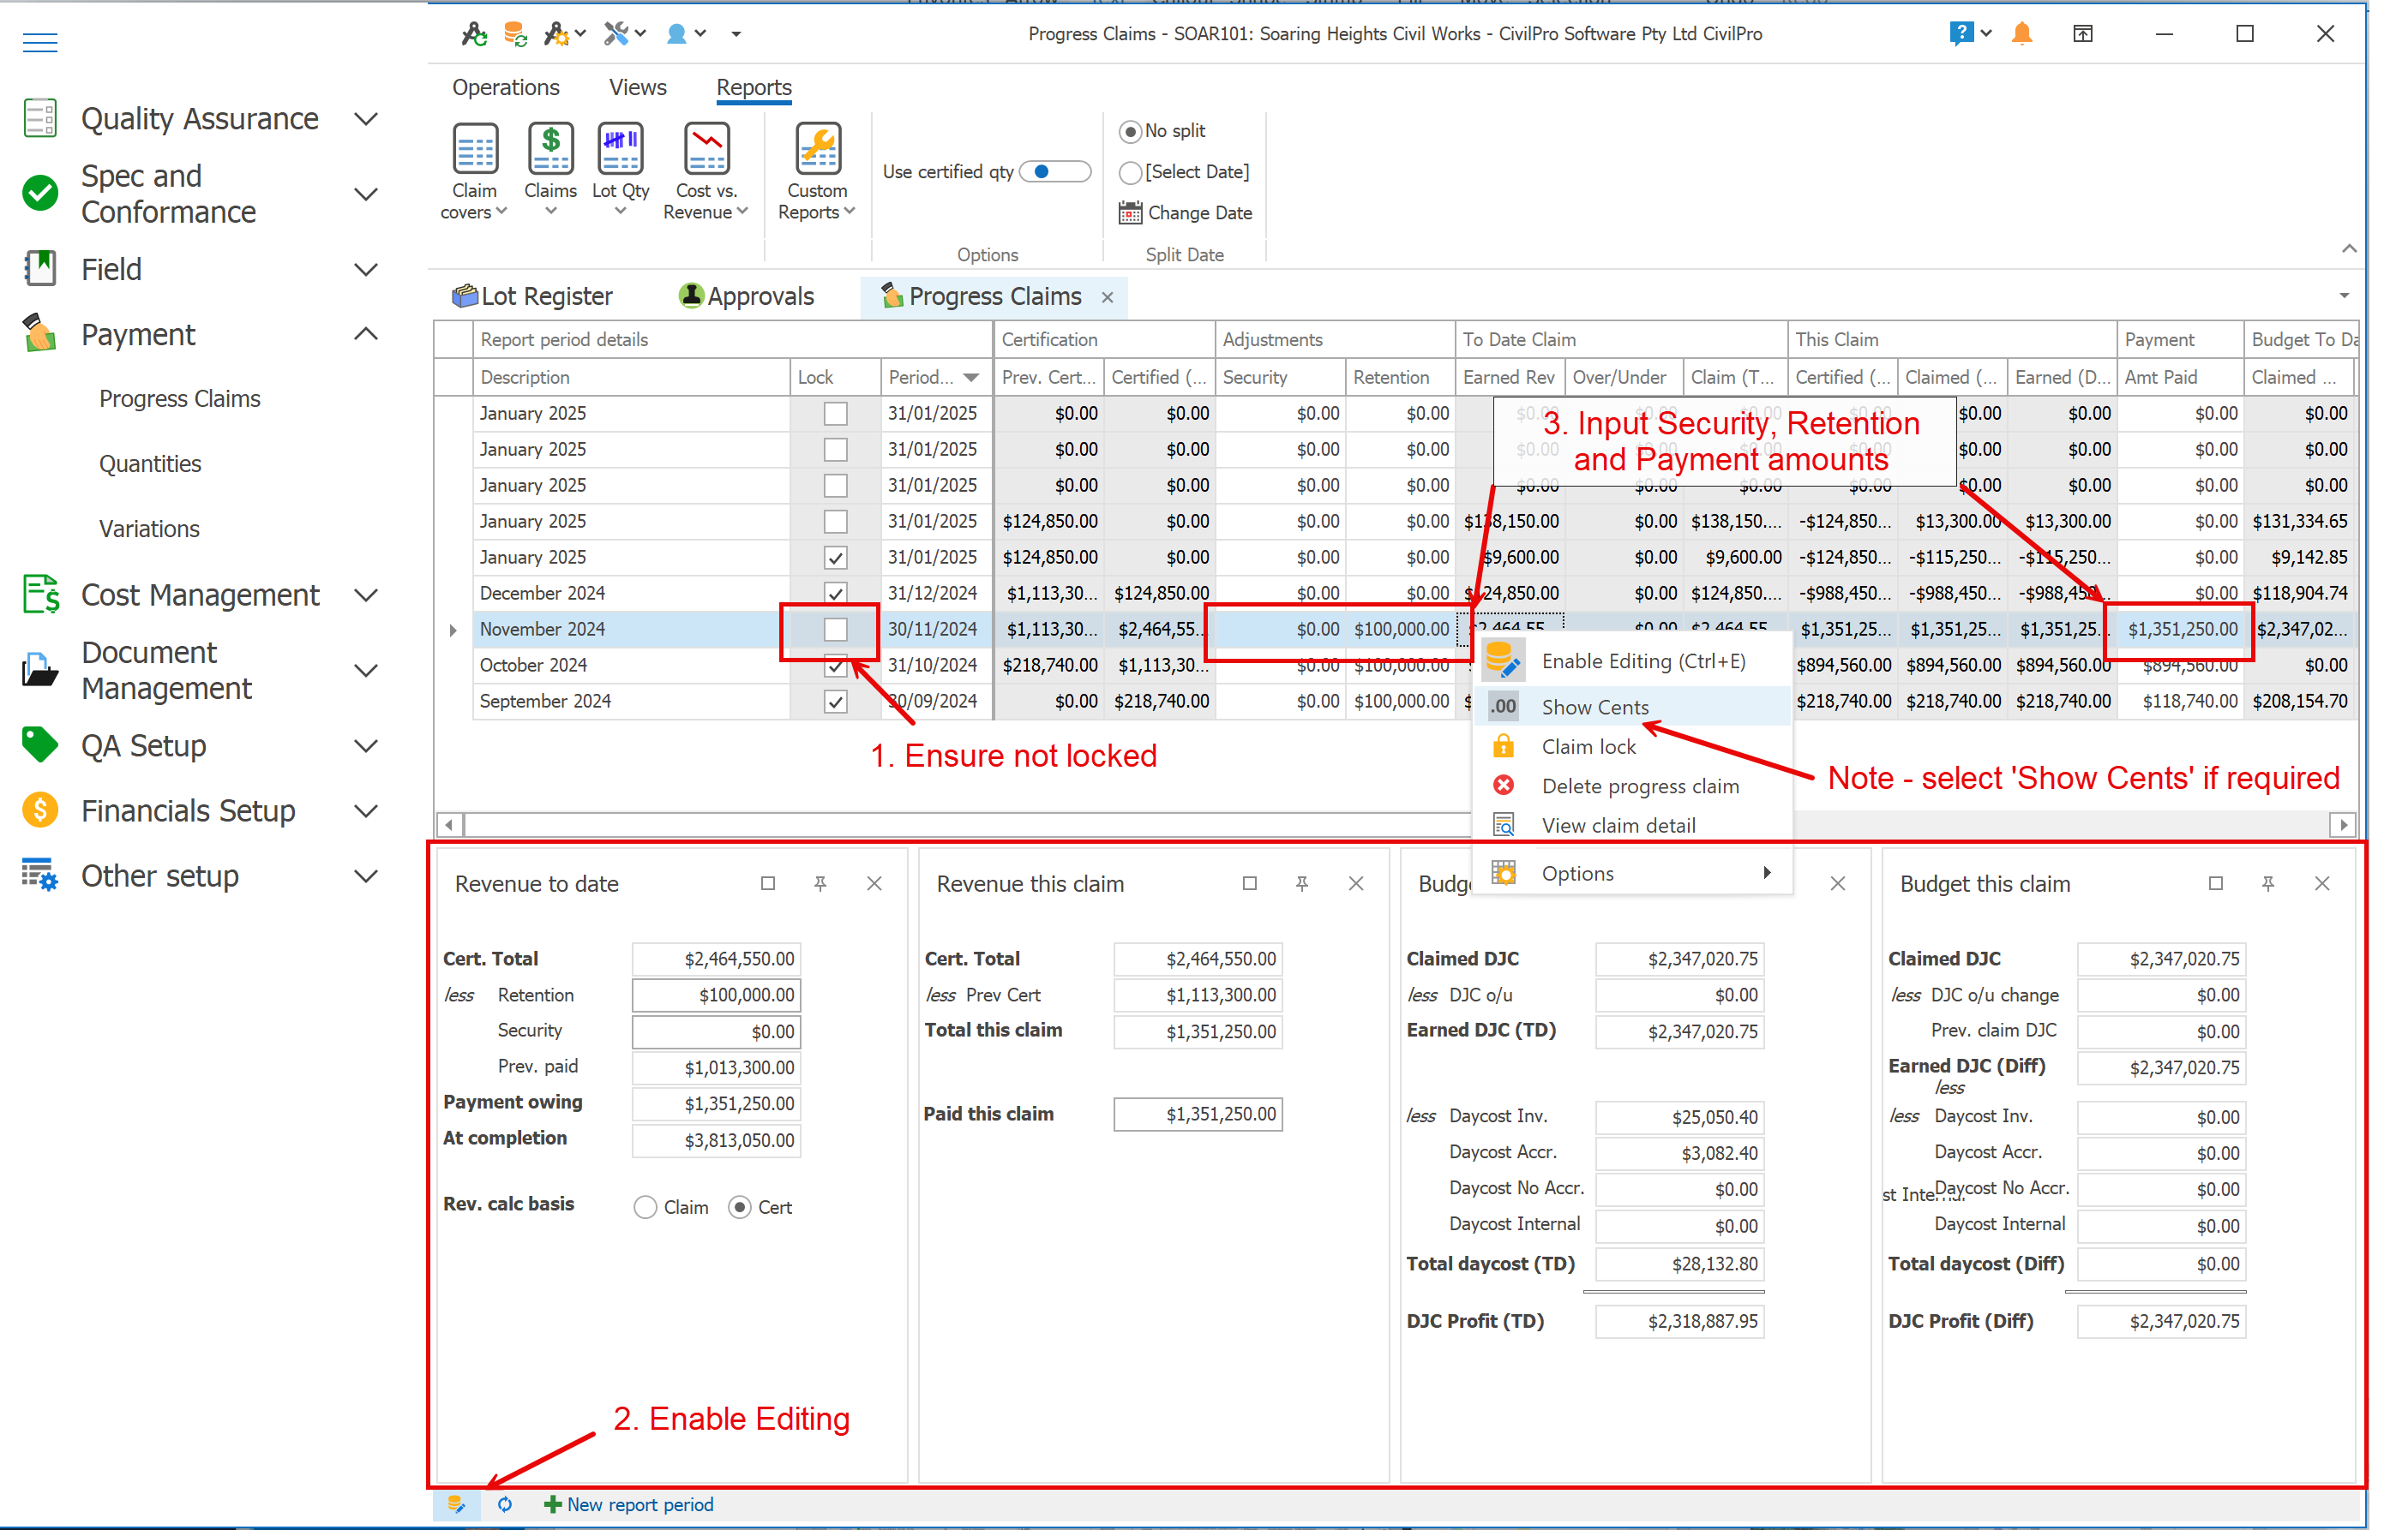Click the enable editing icon in status bar
The image size is (2408, 1530).
pyautogui.click(x=457, y=1504)
